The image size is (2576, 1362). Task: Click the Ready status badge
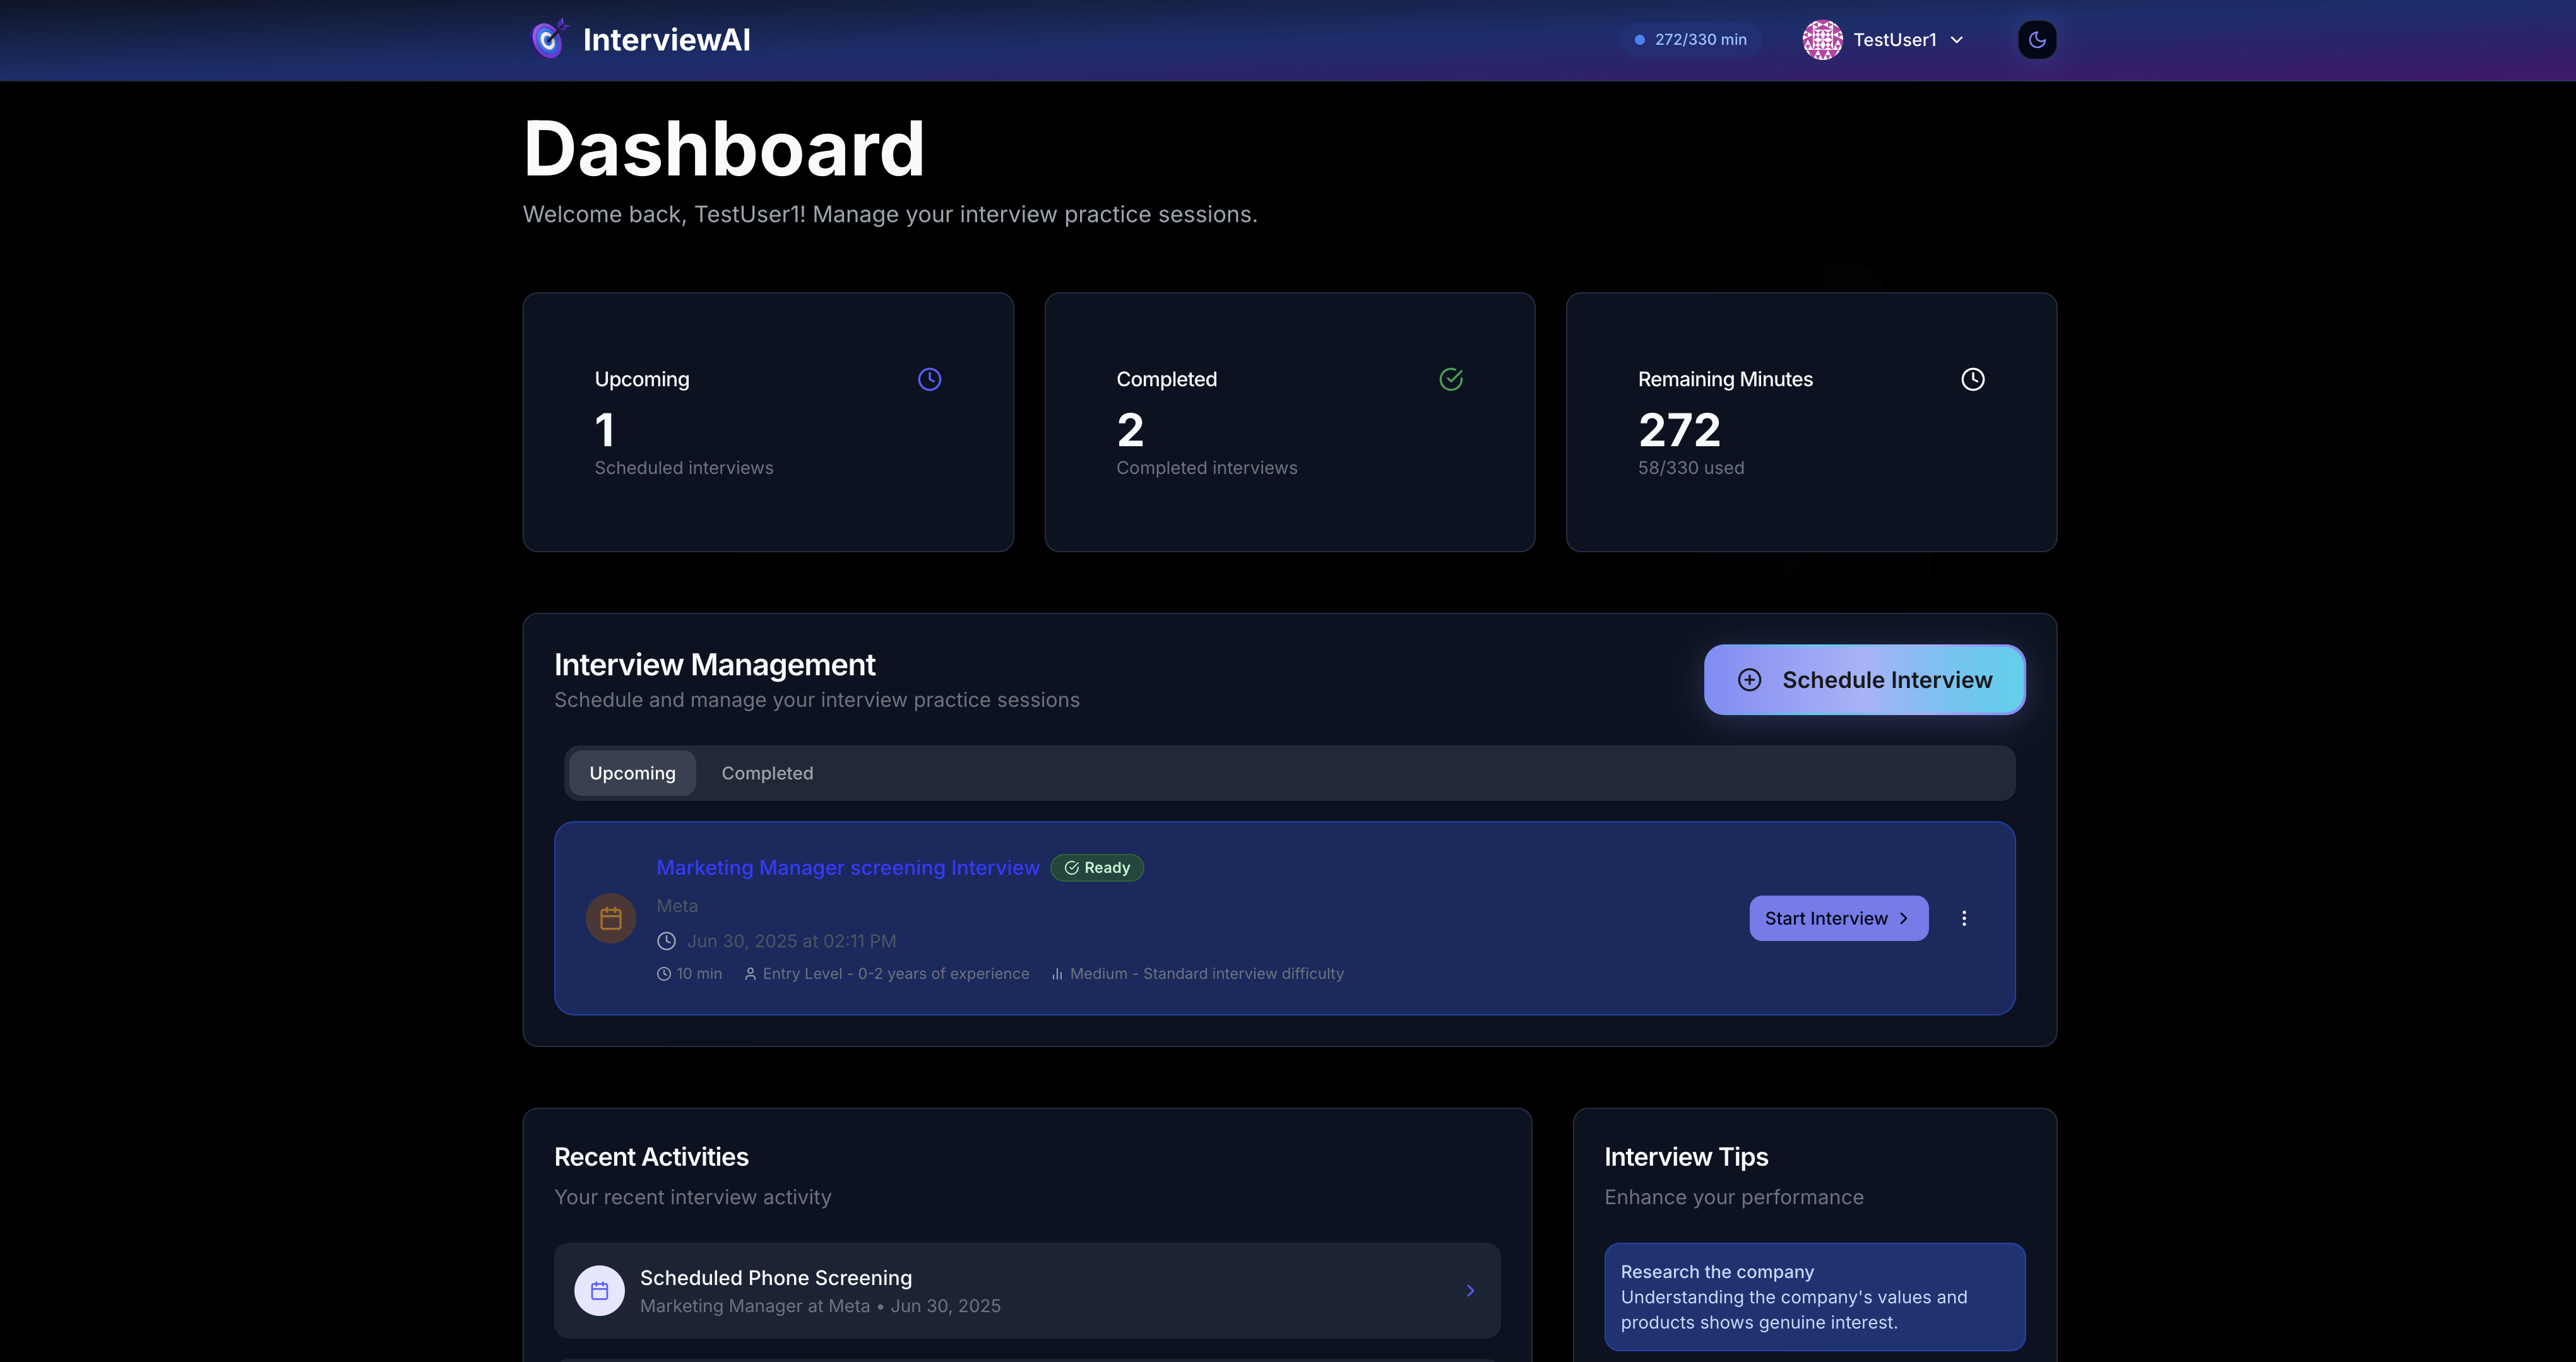1097,868
